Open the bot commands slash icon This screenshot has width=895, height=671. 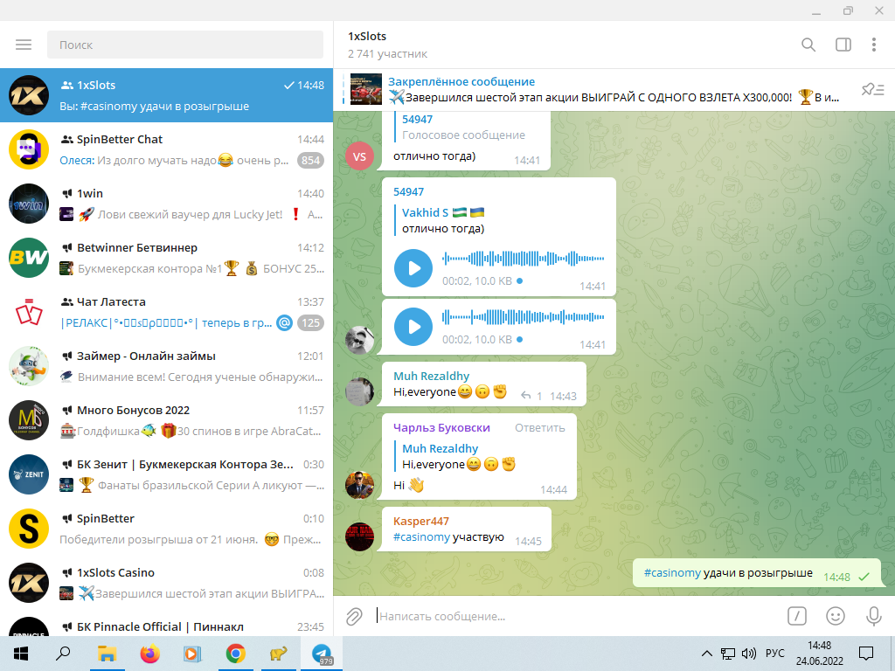[796, 616]
